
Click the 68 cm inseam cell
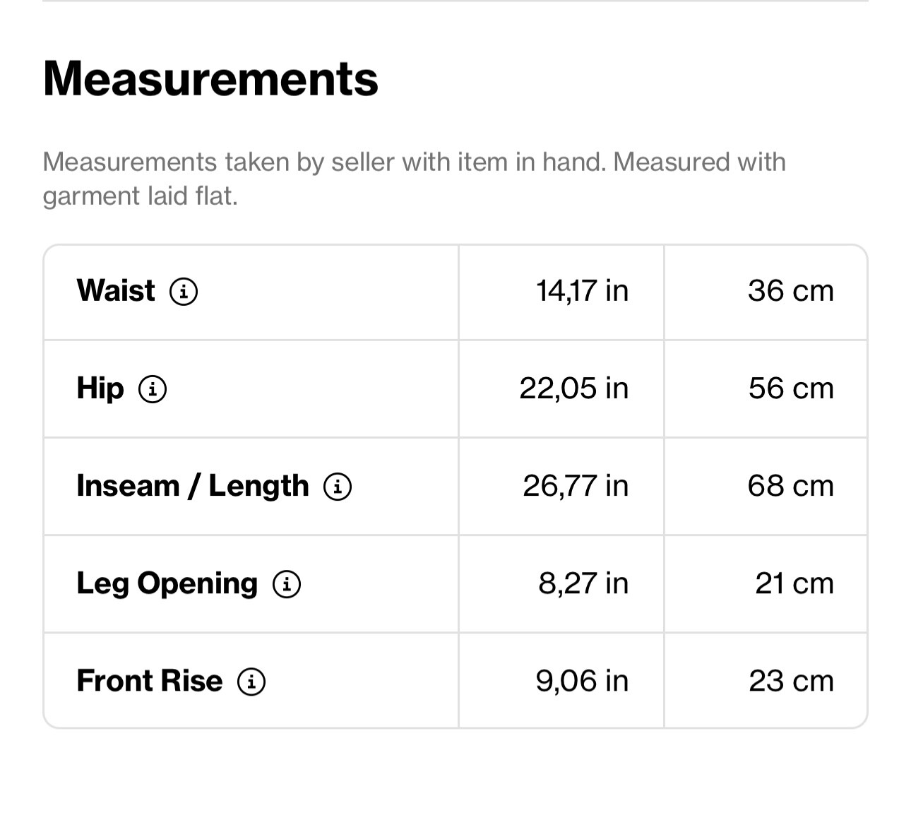(x=791, y=486)
